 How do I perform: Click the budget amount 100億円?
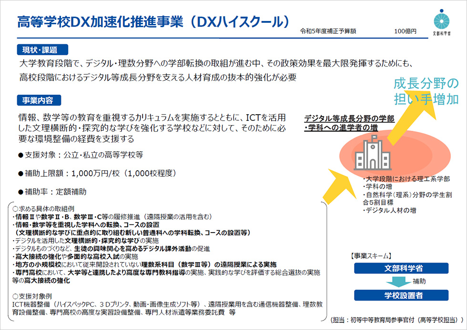click(405, 31)
